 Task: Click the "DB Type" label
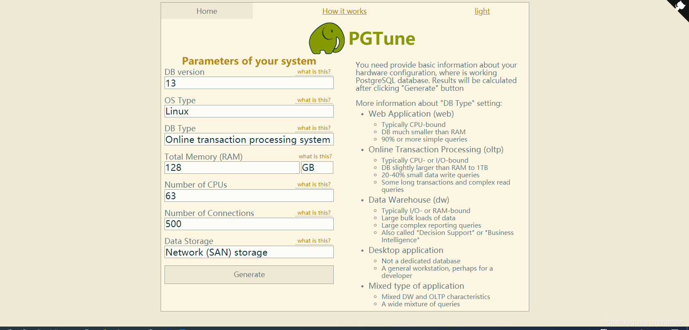coord(180,128)
